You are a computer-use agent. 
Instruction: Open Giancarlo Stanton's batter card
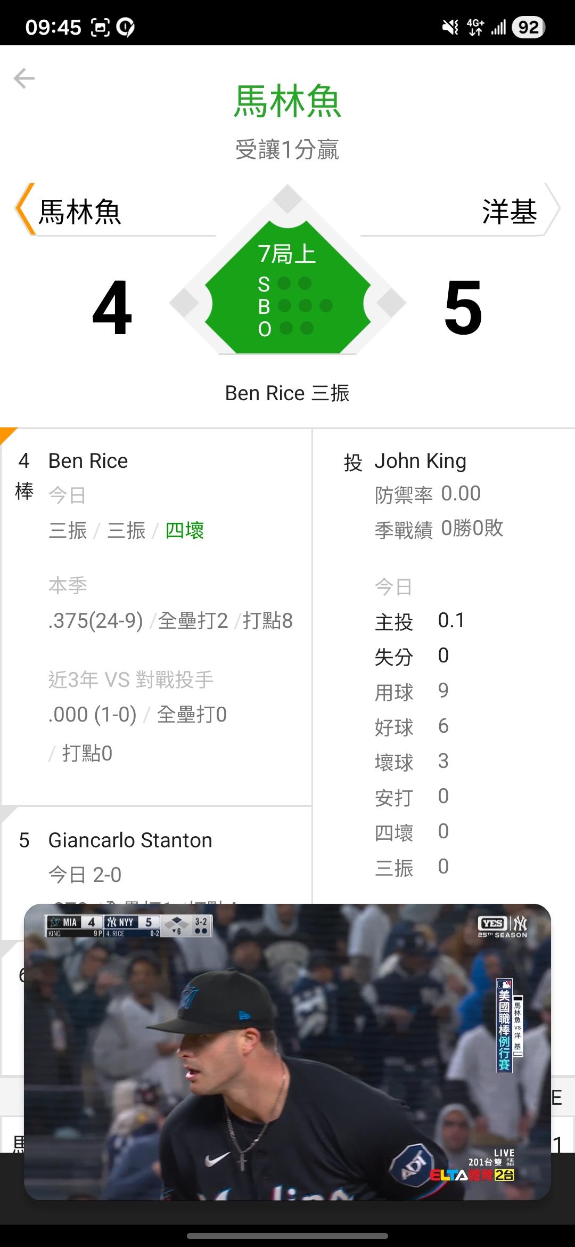130,840
